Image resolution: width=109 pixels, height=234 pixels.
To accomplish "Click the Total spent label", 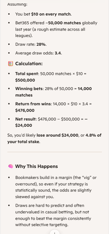I will (x=27, y=74).
